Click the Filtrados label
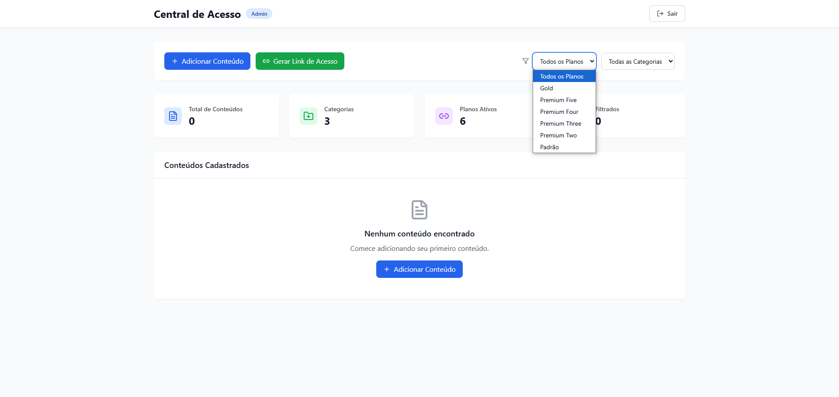839x397 pixels. click(x=607, y=109)
